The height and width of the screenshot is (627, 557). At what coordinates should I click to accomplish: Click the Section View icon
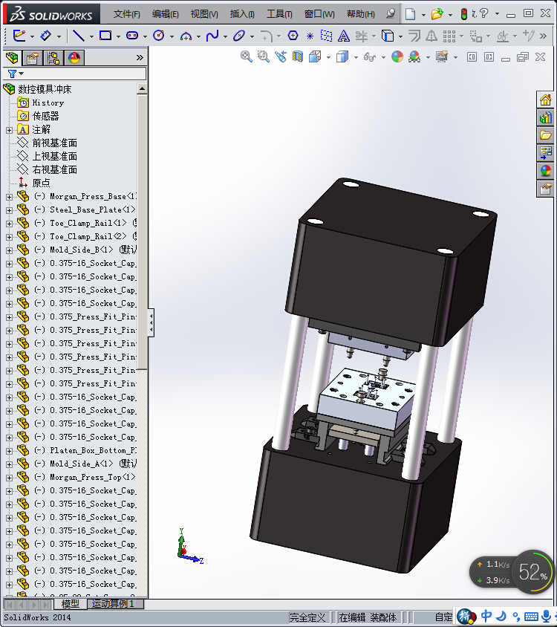tap(298, 56)
